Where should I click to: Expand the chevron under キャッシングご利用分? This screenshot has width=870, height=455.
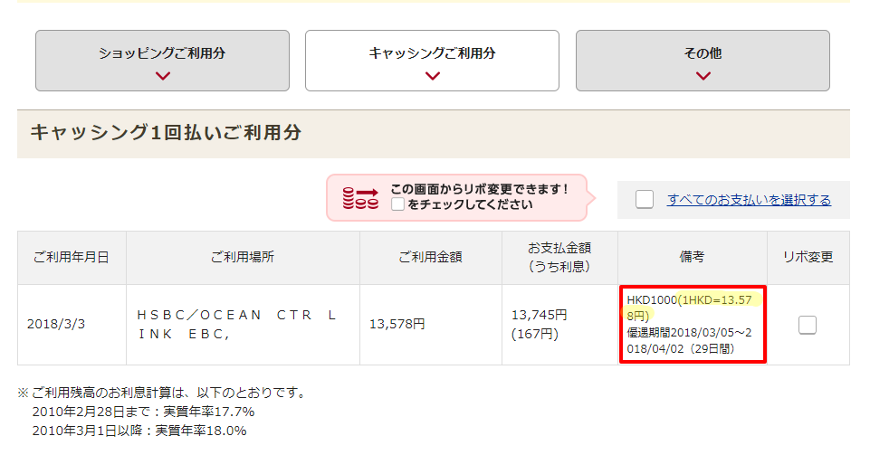point(432,76)
